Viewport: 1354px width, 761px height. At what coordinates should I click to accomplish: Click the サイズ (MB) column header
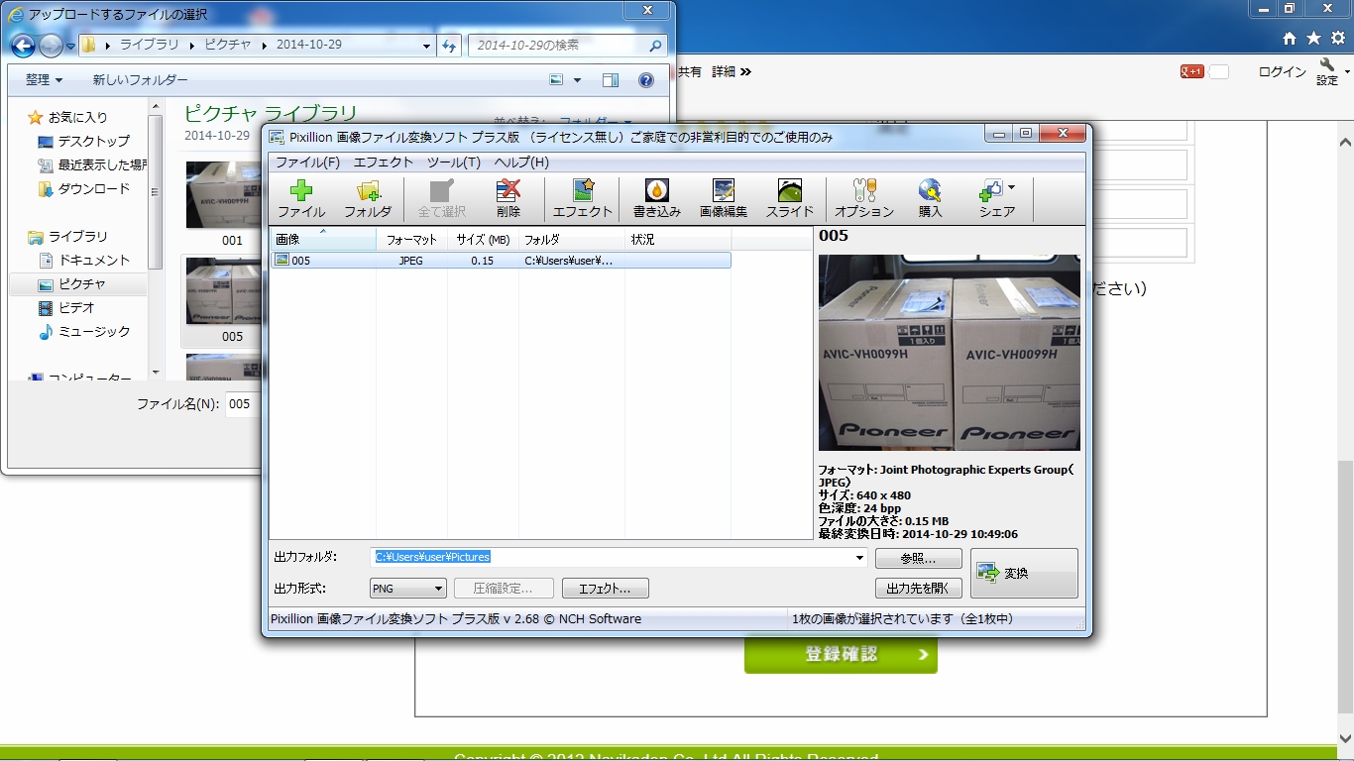[x=483, y=240]
